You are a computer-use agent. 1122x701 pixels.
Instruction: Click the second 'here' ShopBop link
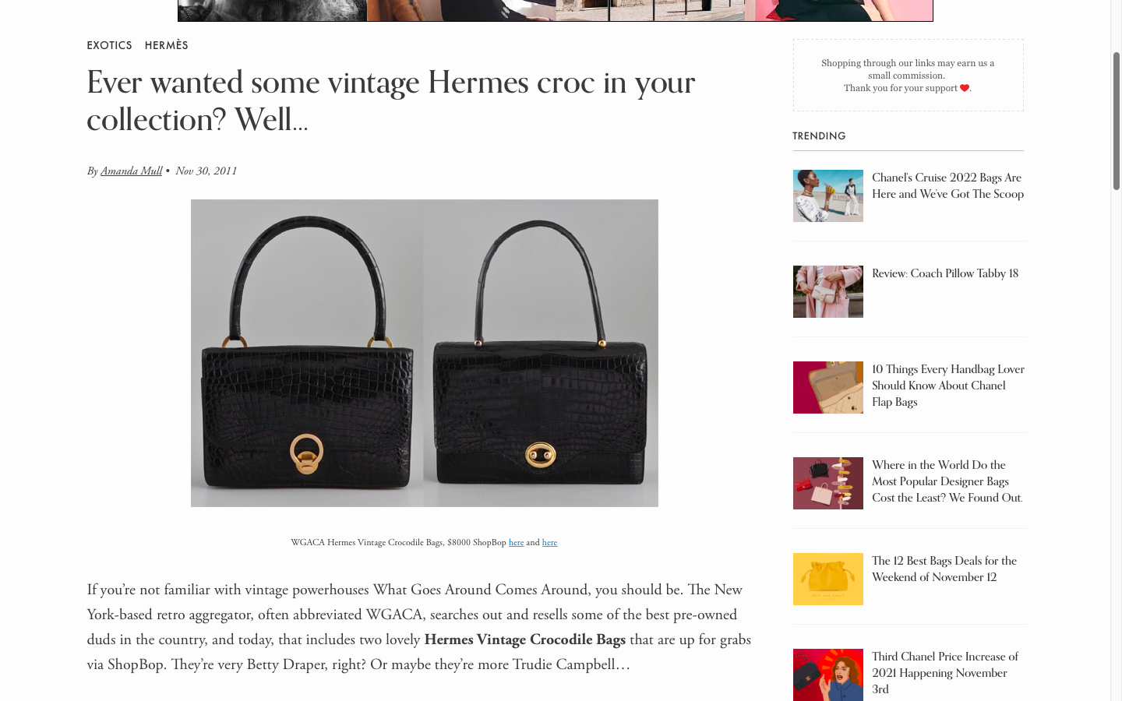[549, 543]
